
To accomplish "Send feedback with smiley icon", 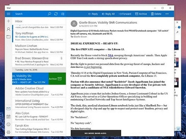I will point(9,124).
